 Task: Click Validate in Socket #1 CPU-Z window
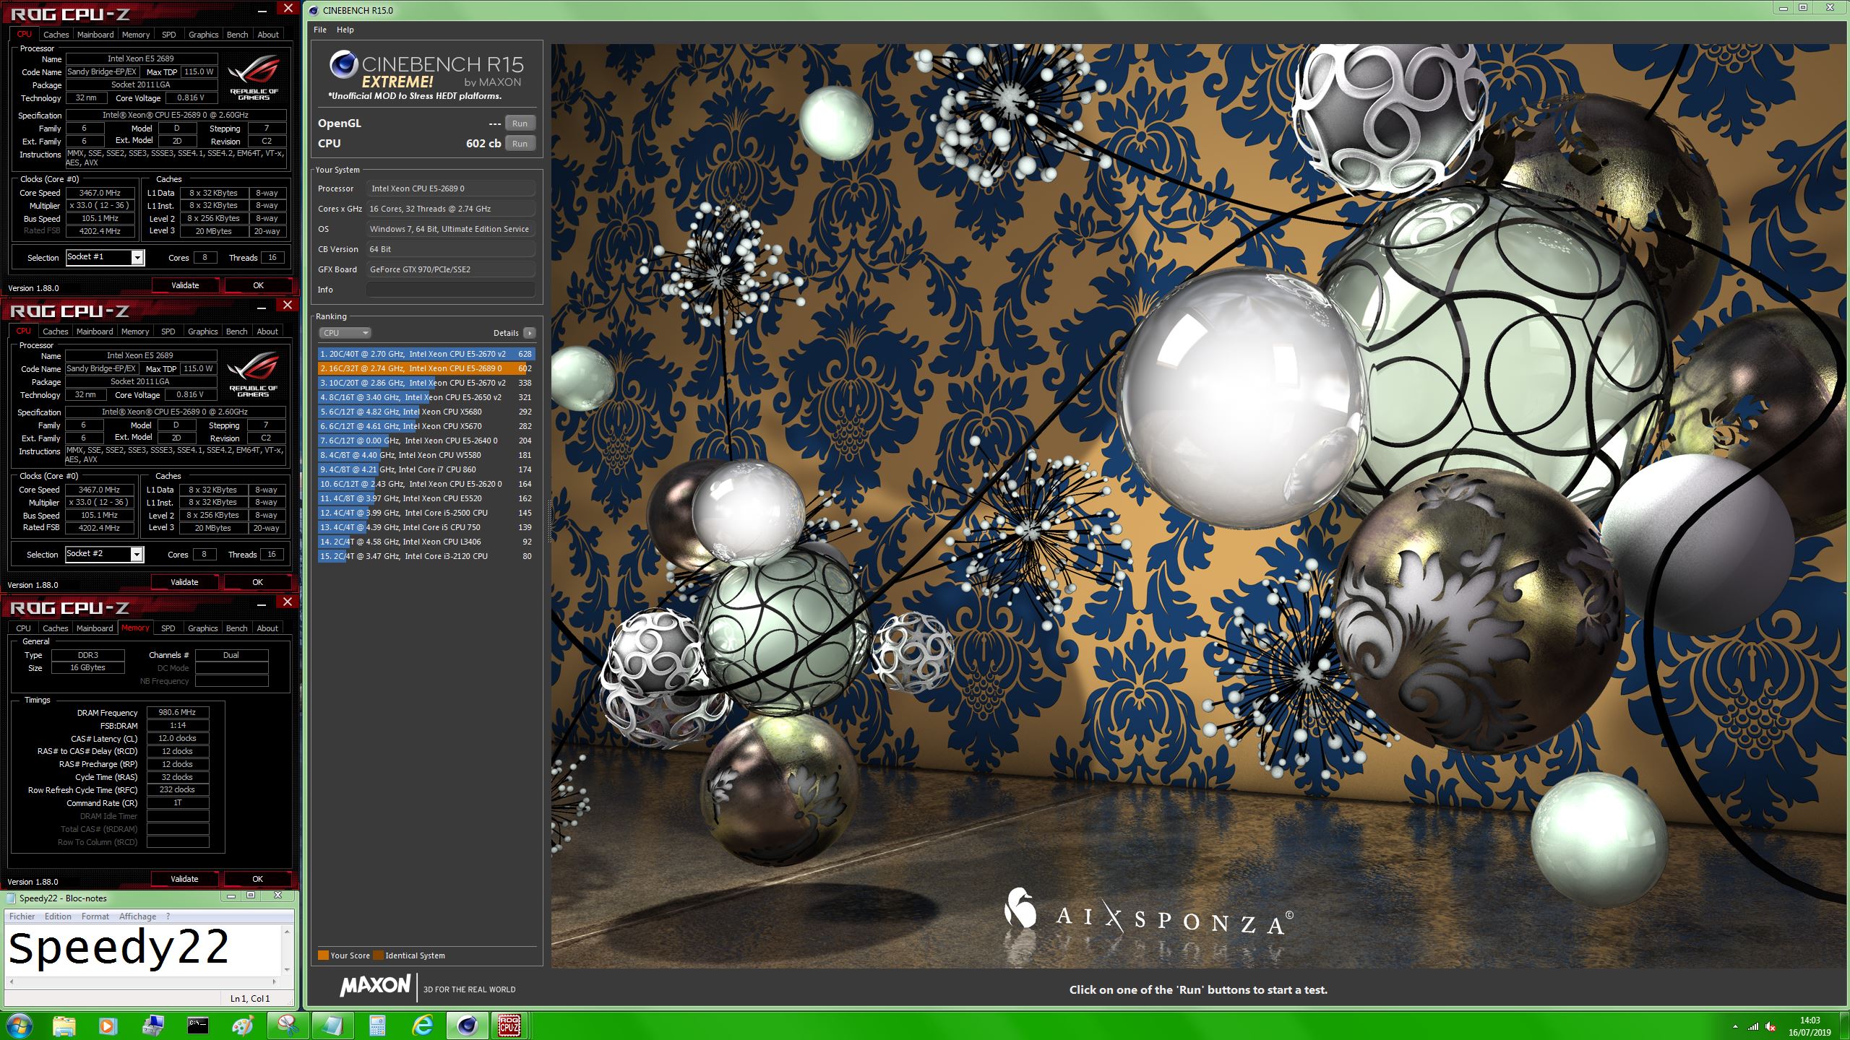click(x=185, y=285)
